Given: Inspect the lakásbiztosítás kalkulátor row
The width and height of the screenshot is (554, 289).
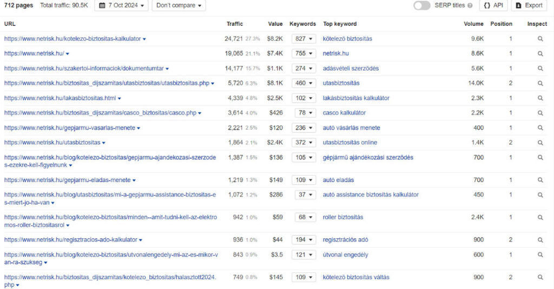Looking at the screenshot, I should point(540,98).
